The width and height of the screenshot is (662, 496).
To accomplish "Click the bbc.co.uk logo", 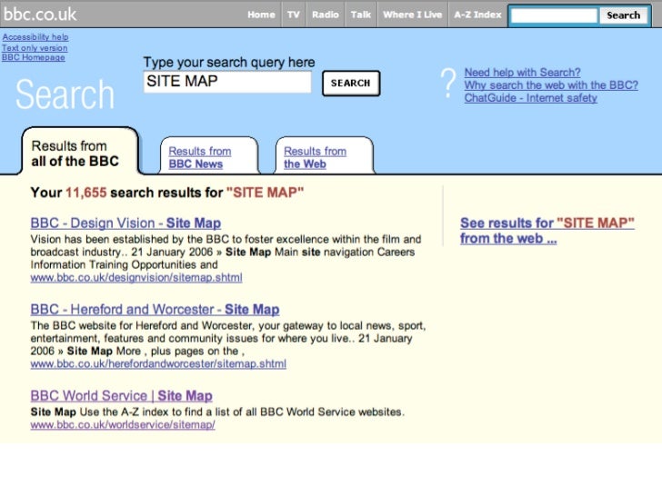I will 40,15.
